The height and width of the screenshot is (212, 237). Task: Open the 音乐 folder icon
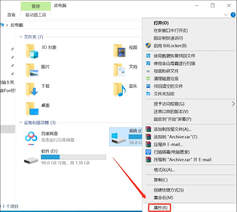pos(120,89)
